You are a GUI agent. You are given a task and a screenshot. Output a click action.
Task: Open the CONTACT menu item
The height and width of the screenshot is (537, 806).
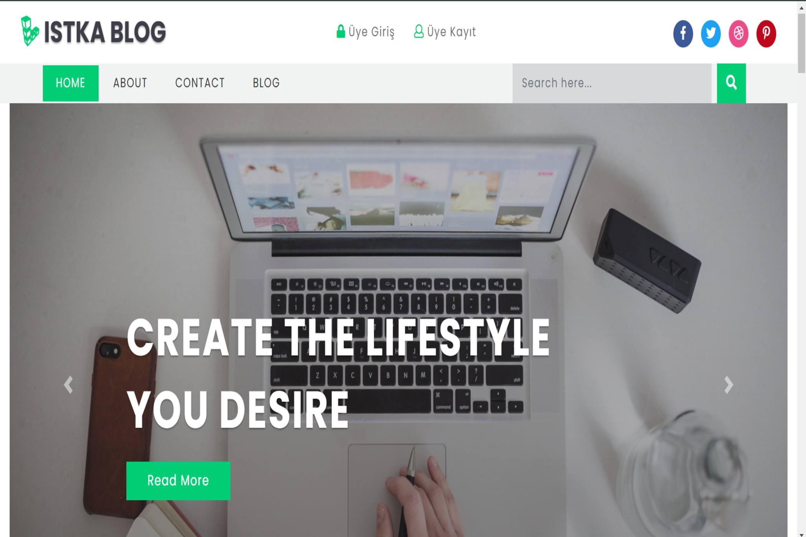(200, 83)
